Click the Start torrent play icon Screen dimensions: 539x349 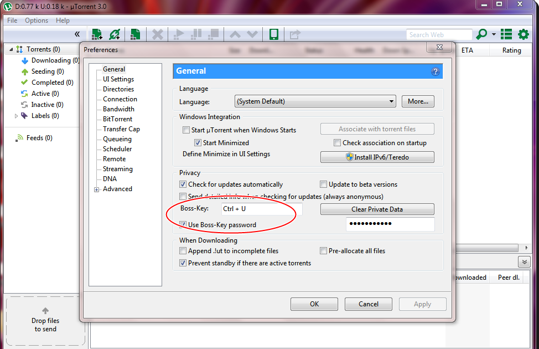click(x=178, y=34)
